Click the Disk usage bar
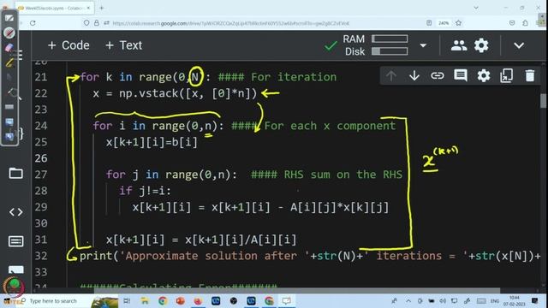548x308 pixels. (390, 51)
